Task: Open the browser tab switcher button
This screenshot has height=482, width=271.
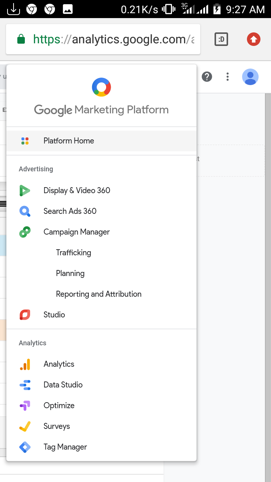Action: pos(221,39)
